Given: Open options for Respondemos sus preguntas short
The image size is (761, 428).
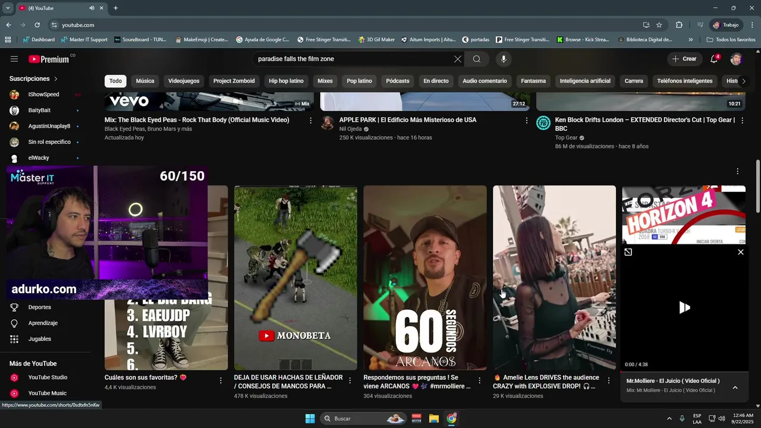Looking at the screenshot, I should coord(479,380).
